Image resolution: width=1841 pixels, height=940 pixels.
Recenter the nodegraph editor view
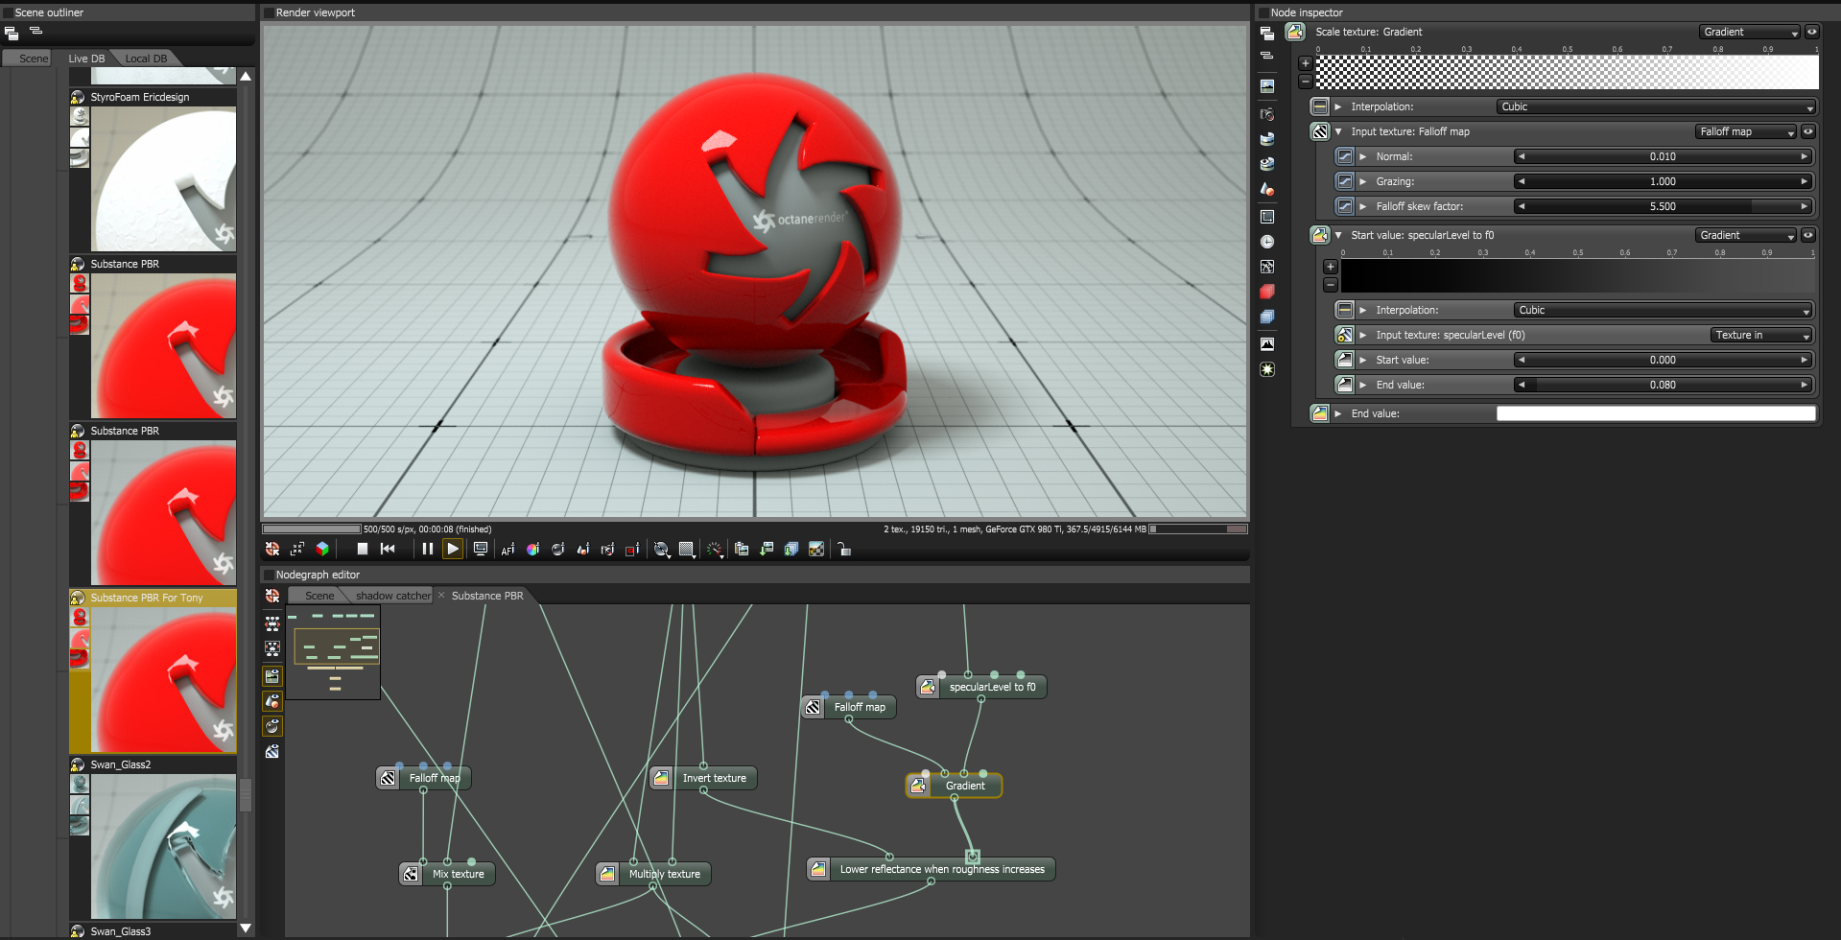coord(272,596)
